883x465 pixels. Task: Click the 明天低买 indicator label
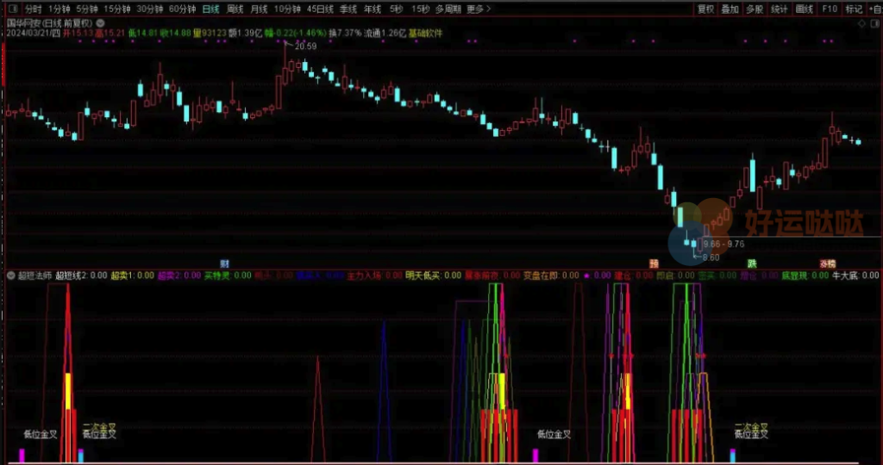(433, 276)
